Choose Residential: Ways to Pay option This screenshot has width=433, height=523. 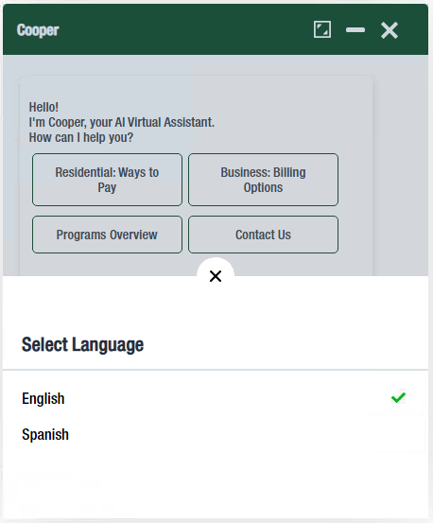pos(107,180)
